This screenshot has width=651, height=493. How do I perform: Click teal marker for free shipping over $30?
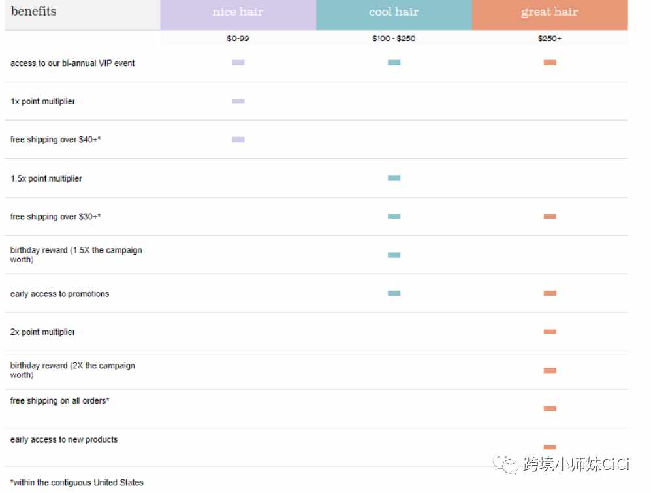click(x=394, y=216)
